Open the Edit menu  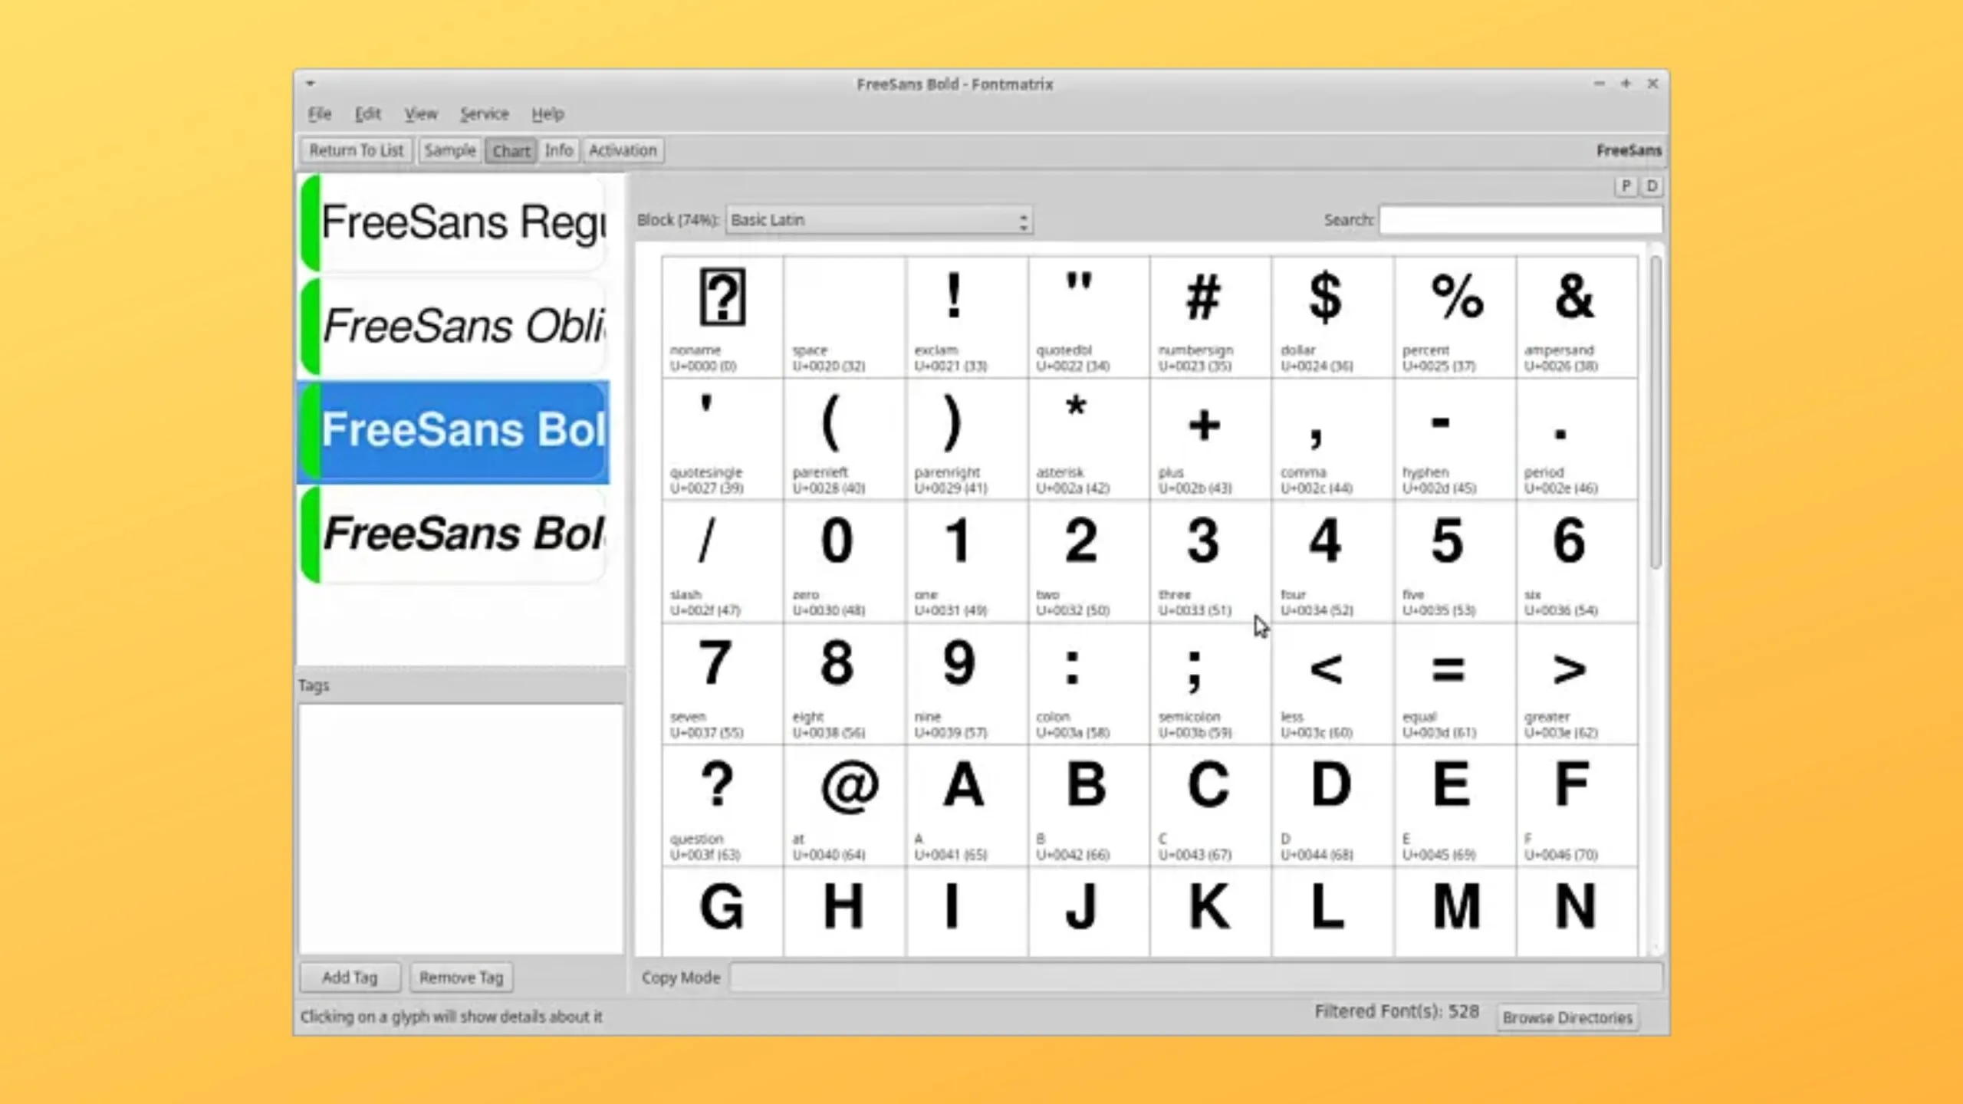click(367, 113)
